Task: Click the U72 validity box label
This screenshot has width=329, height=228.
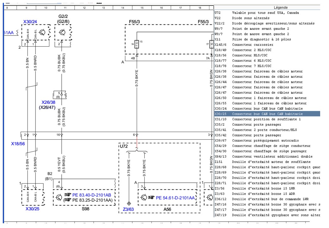Action: [124, 146]
